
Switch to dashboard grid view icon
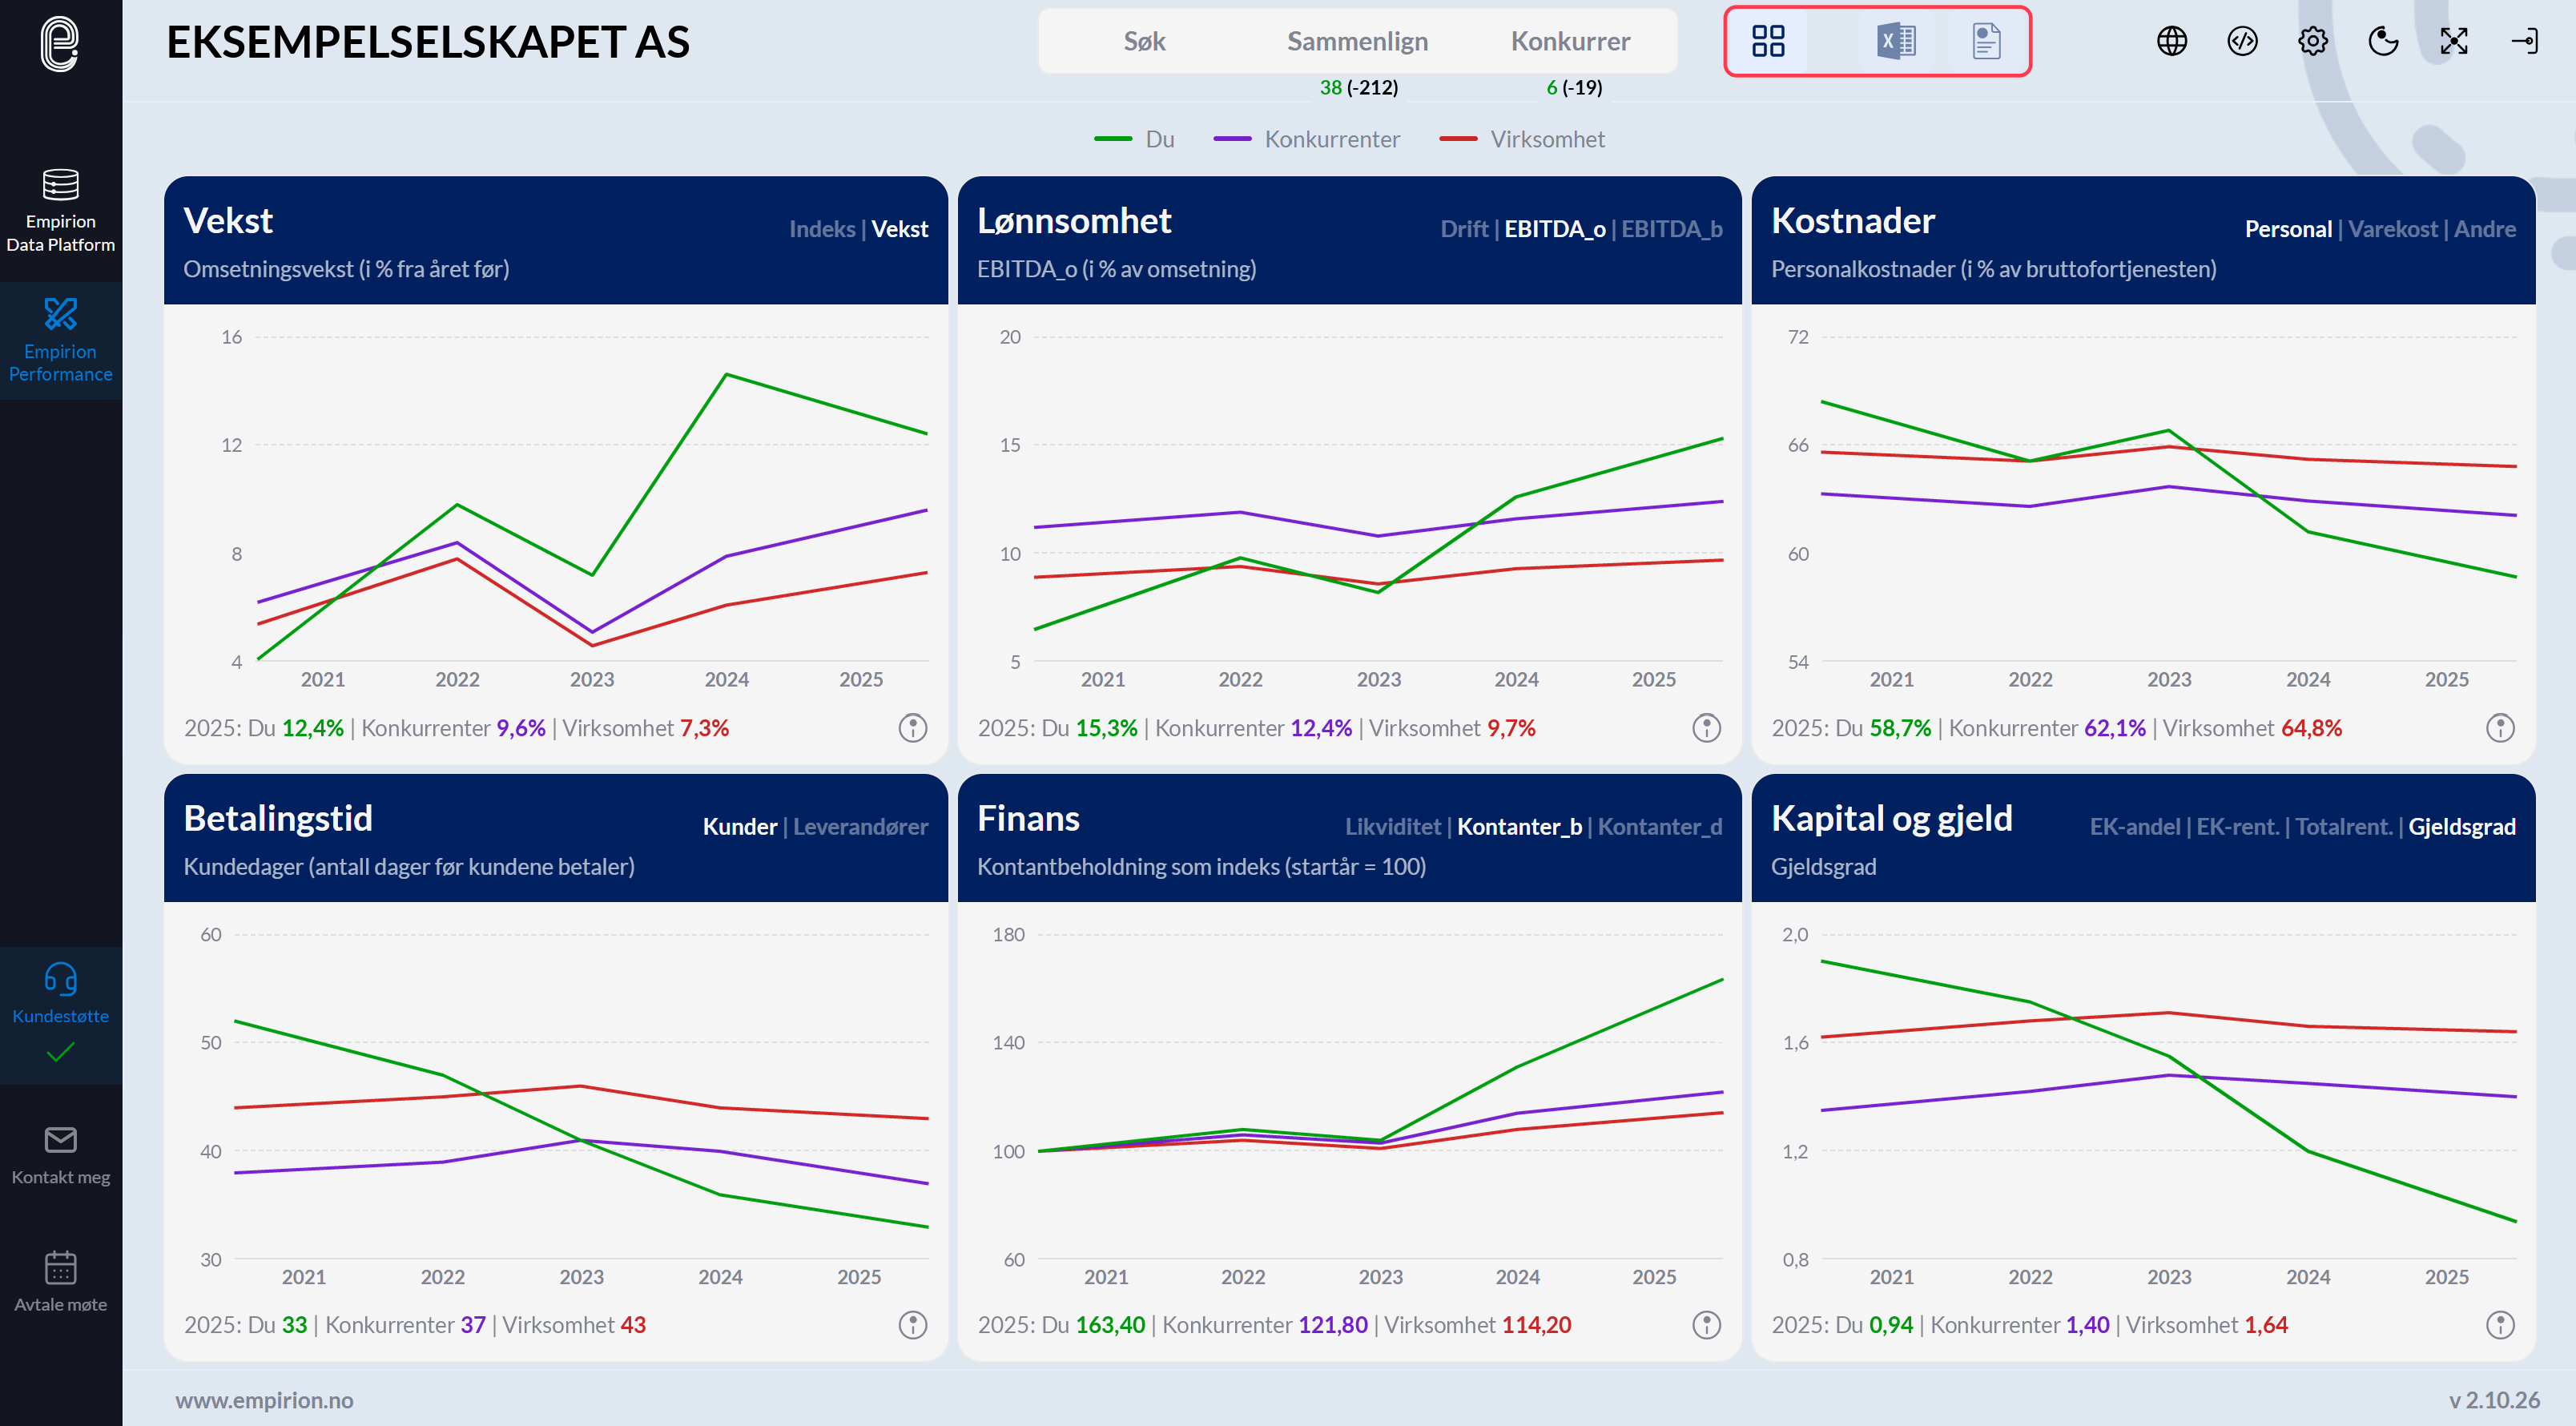point(1768,41)
